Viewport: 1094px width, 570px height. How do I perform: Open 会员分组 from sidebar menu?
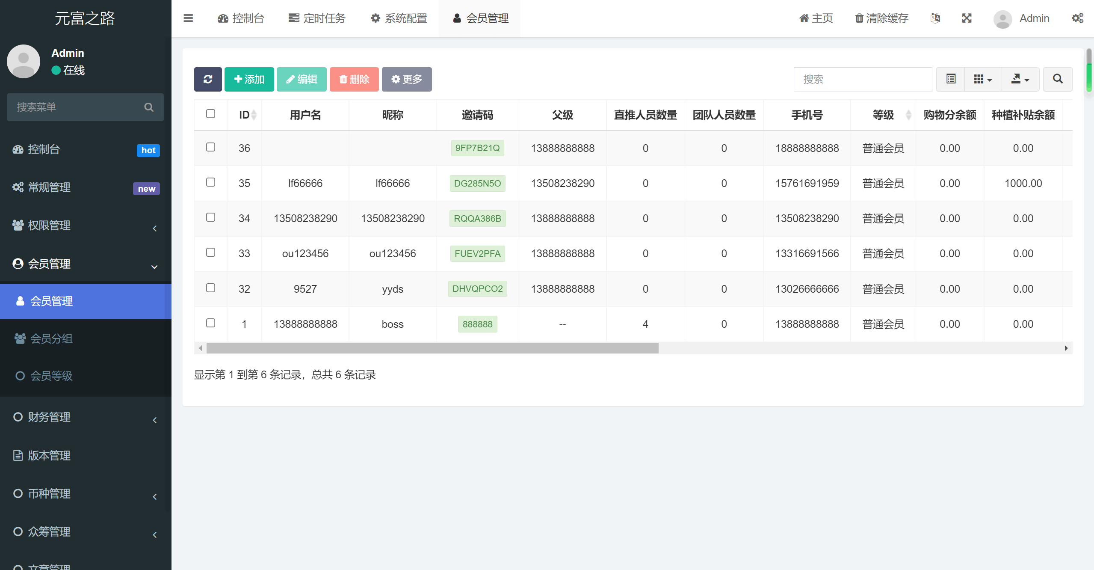pyautogui.click(x=51, y=338)
